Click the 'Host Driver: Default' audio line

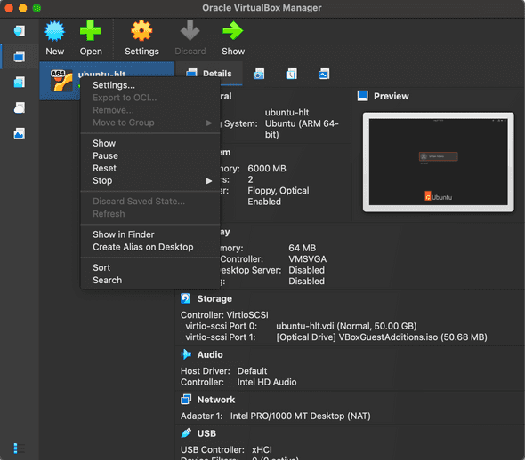point(223,371)
